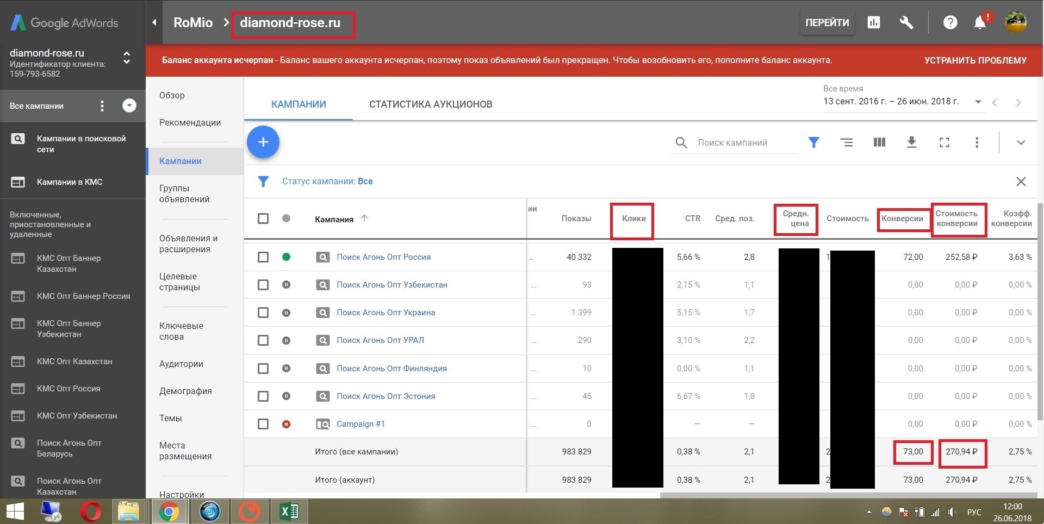This screenshot has width=1044, height=524.
Task: Expand the chevron at toolbar right end
Action: click(1021, 142)
